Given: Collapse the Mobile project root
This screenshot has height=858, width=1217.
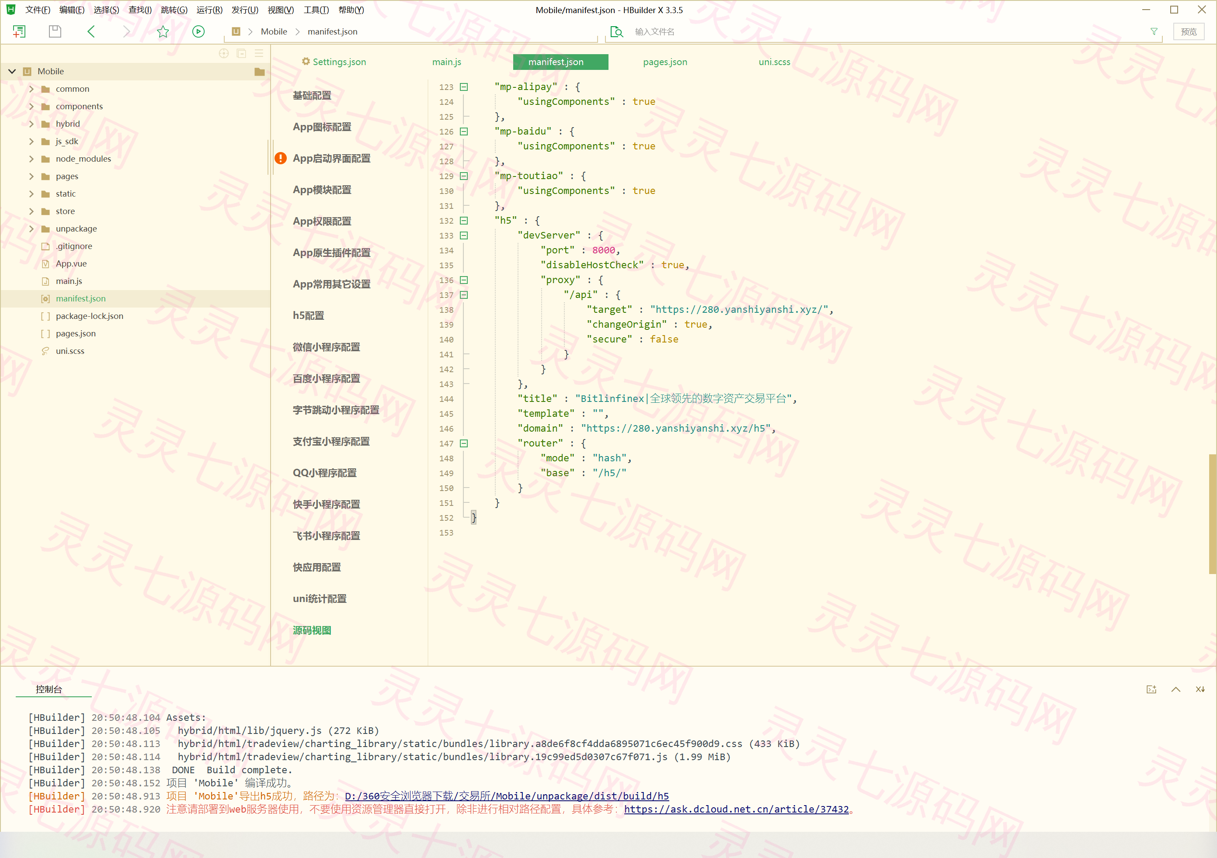Looking at the screenshot, I should [12, 72].
